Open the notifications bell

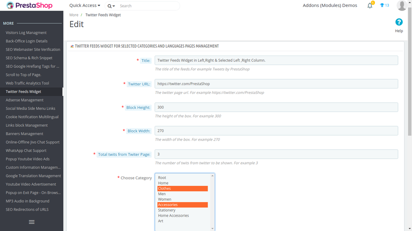(x=370, y=5)
